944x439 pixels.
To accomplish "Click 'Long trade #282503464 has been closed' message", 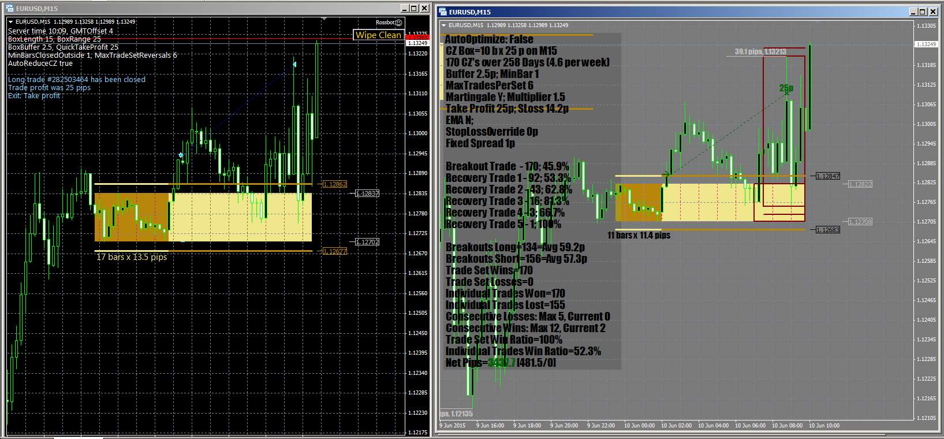I will (x=77, y=80).
